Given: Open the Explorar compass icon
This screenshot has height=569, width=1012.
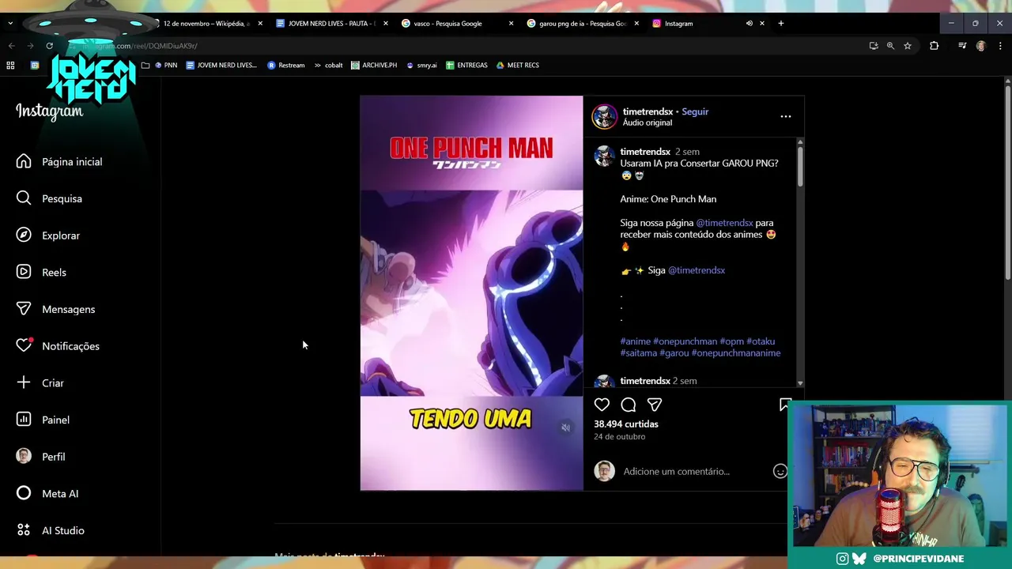Looking at the screenshot, I should [24, 236].
